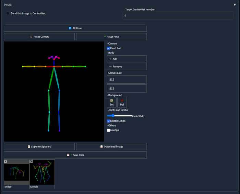Disable Elliptic Limbs checkbox
The width and height of the screenshot is (240, 194).
click(x=109, y=121)
